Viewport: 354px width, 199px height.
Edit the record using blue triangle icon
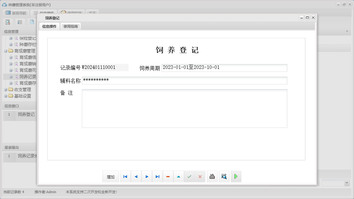tap(179, 176)
